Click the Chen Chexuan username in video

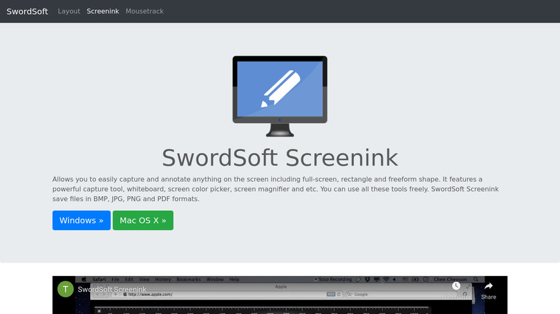tap(451, 279)
